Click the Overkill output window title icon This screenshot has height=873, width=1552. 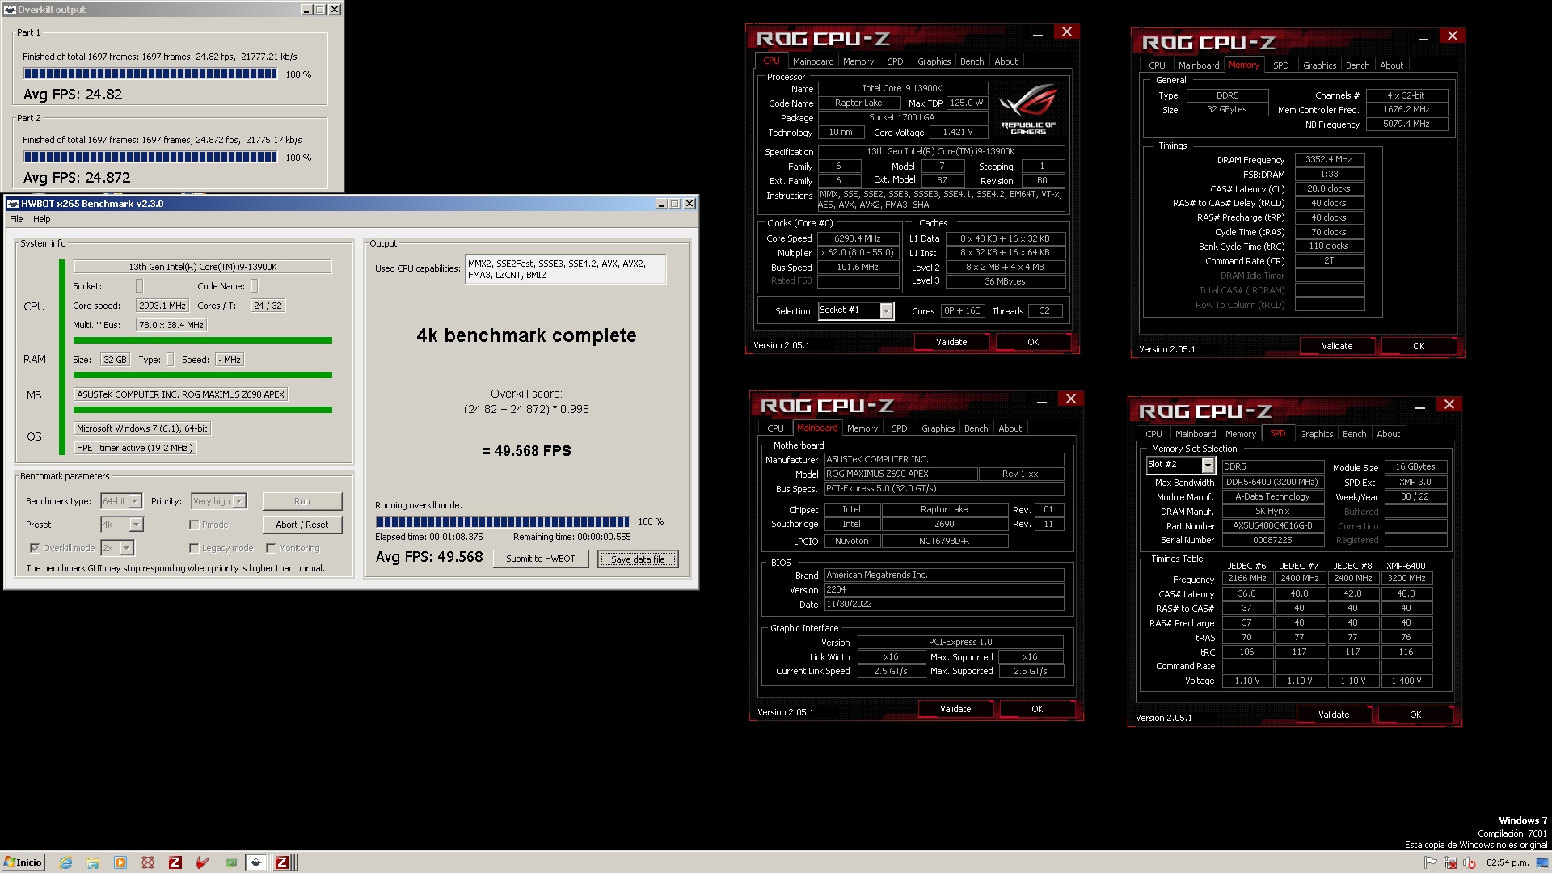(x=10, y=10)
